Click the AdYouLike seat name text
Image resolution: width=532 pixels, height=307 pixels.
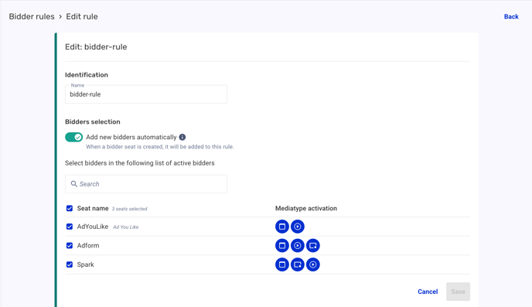(x=93, y=227)
